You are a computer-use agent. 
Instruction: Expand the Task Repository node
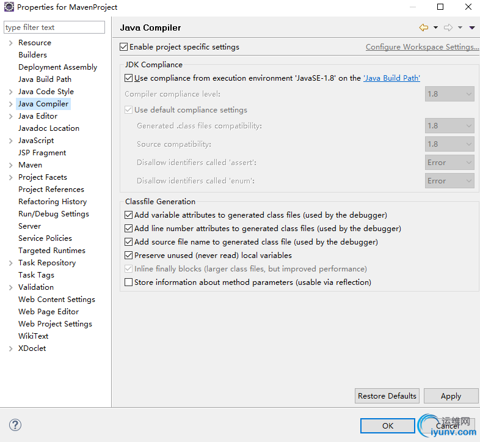(11, 263)
